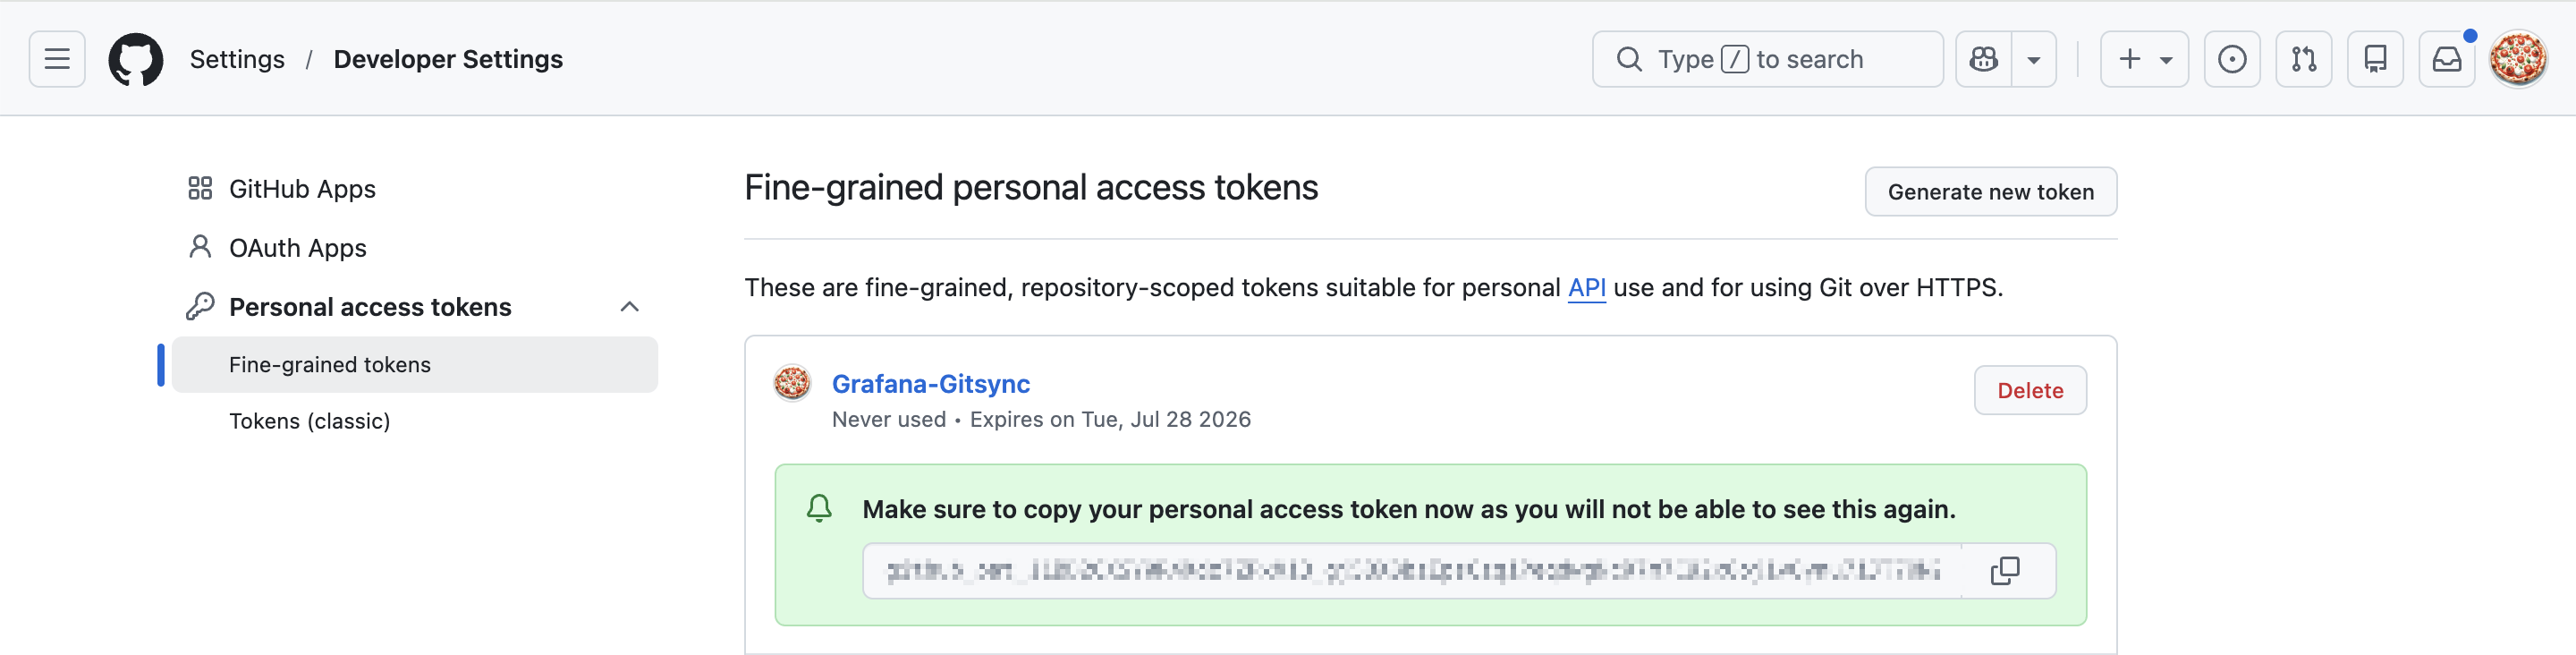Copy the personal access token
This screenshot has height=655, width=2576.
2005,571
